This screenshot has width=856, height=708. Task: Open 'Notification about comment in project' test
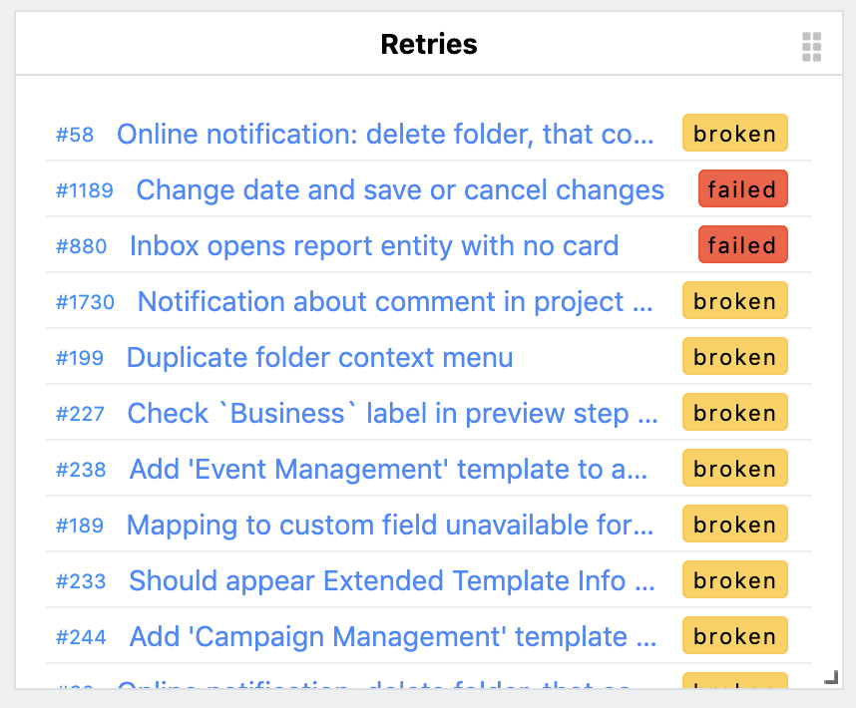[x=395, y=301]
